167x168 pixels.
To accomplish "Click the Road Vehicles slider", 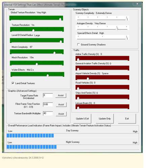I will coord(102,87).
